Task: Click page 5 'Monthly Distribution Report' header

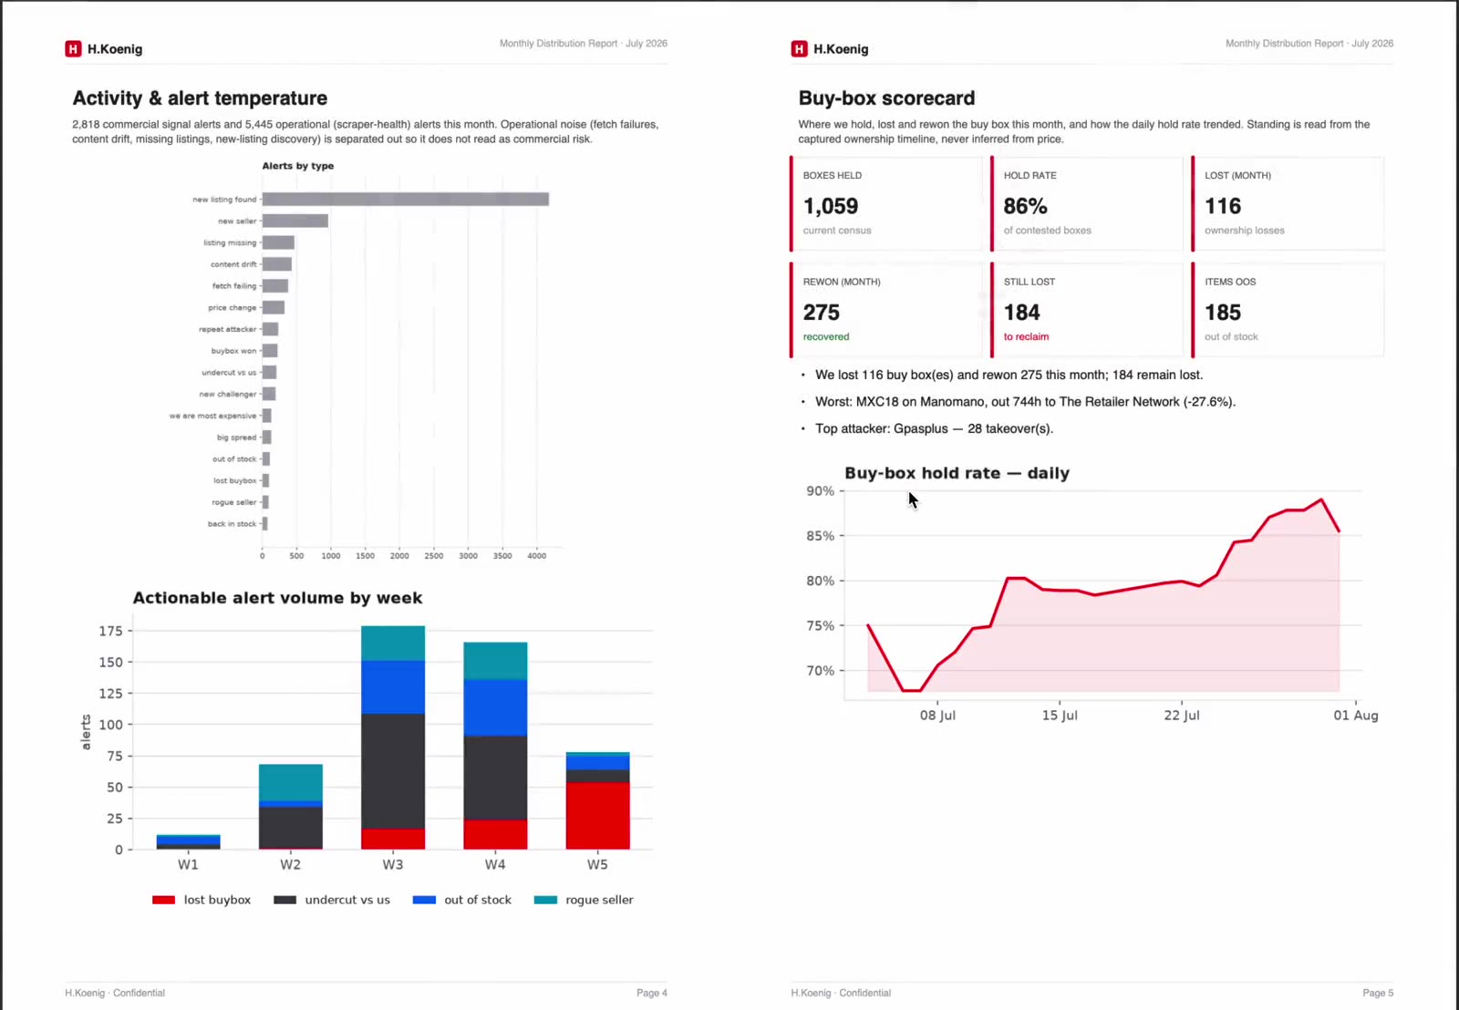Action: (x=1309, y=44)
